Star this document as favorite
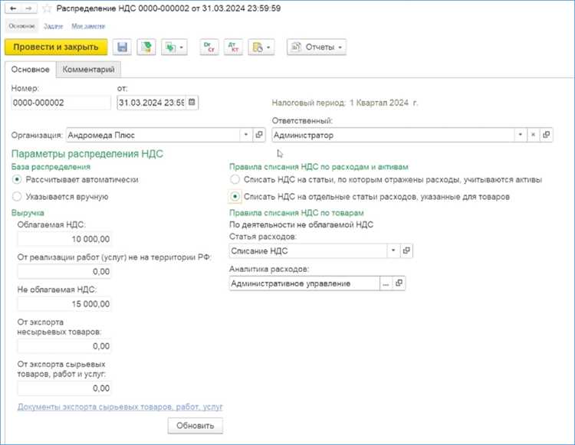Screen dimensions: 575x445 coord(47,8)
